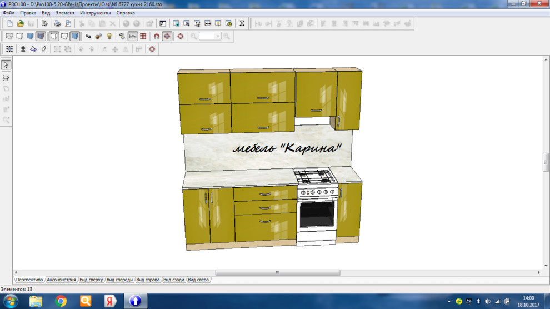Open the Инструменты menu
This screenshot has height=309, width=550.
tap(95, 13)
